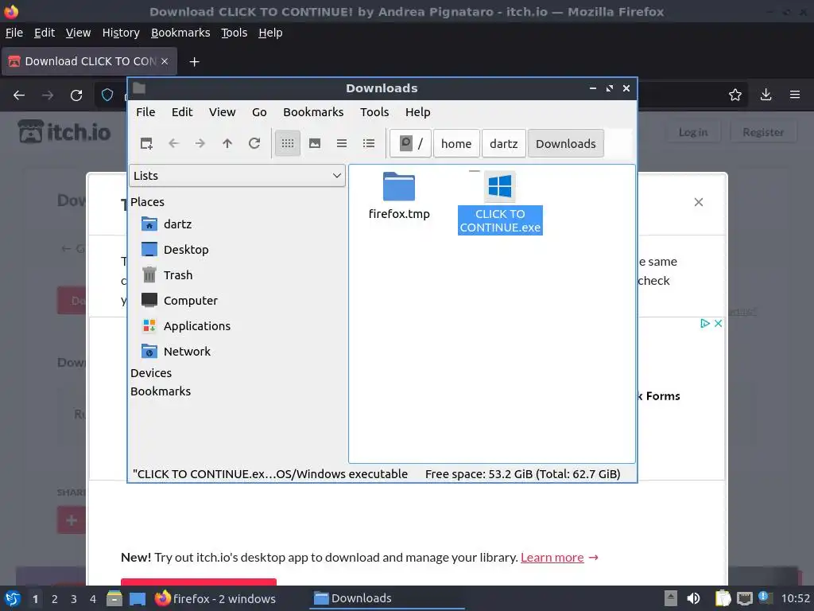Open the dartz home folder in Places
The height and width of the screenshot is (611, 814).
click(x=177, y=224)
